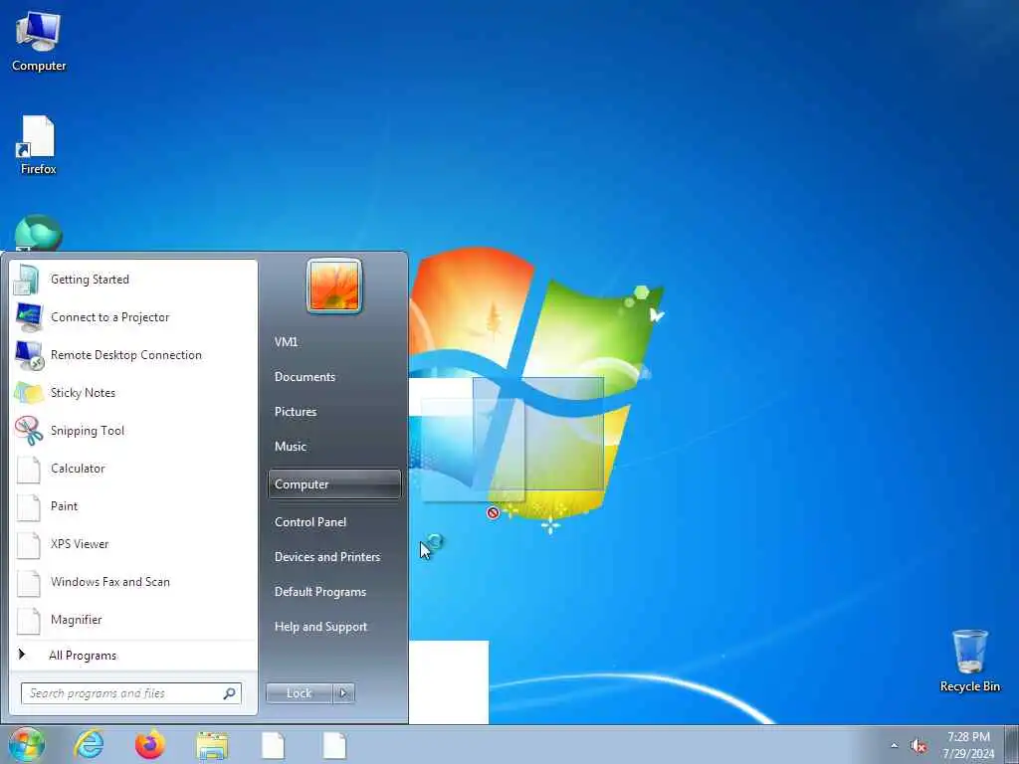Click the Snipping Tool scissors icon
1019x764 pixels.
point(28,431)
